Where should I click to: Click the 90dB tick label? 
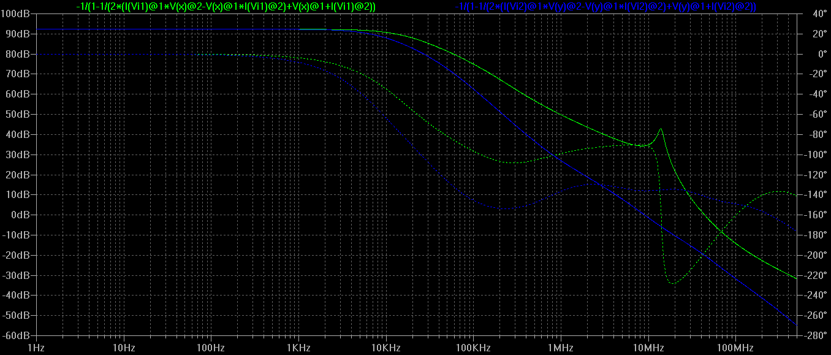pos(18,34)
